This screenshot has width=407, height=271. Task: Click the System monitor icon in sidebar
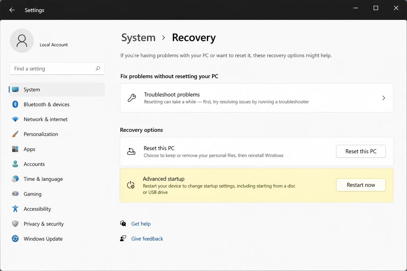click(15, 89)
